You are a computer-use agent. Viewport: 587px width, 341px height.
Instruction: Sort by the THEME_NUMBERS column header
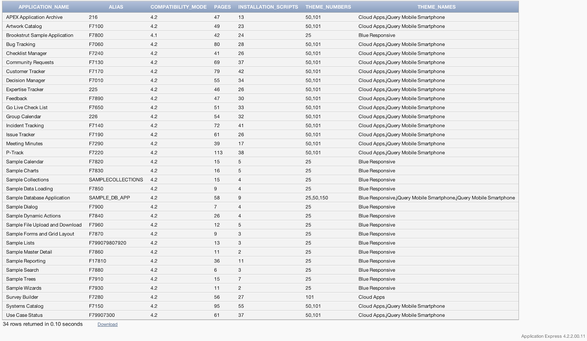(x=328, y=7)
